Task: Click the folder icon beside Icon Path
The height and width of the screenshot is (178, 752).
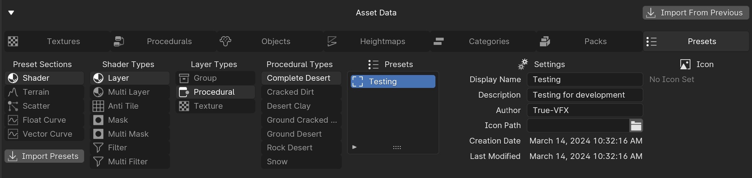Action: coord(636,126)
